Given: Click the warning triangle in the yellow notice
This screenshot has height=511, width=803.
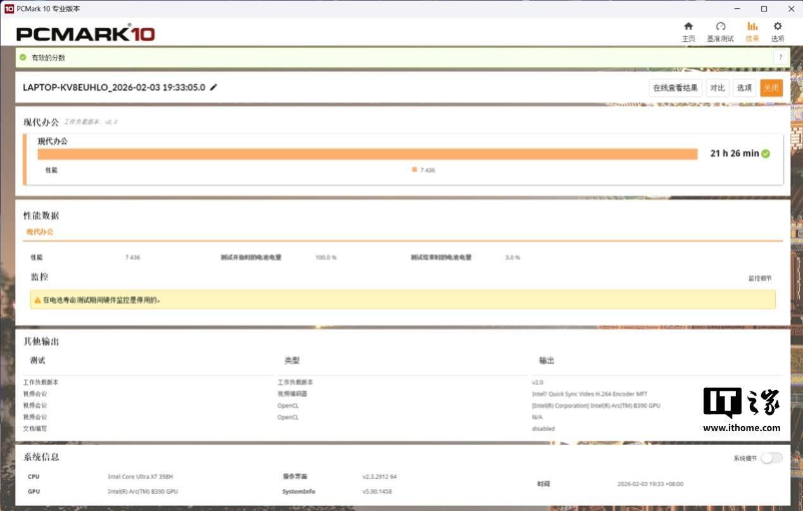Looking at the screenshot, I should click(37, 300).
